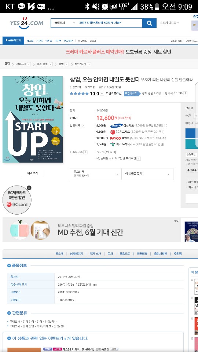Image resolution: width=198 pixels, height=352 pixels.
Task: Expand the 이 상품을 찾기 dropdown
Action: 147,174
